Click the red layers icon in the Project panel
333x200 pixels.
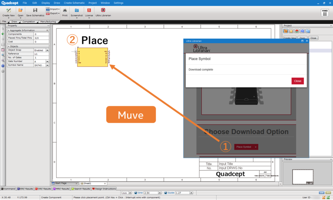(x=296, y=31)
